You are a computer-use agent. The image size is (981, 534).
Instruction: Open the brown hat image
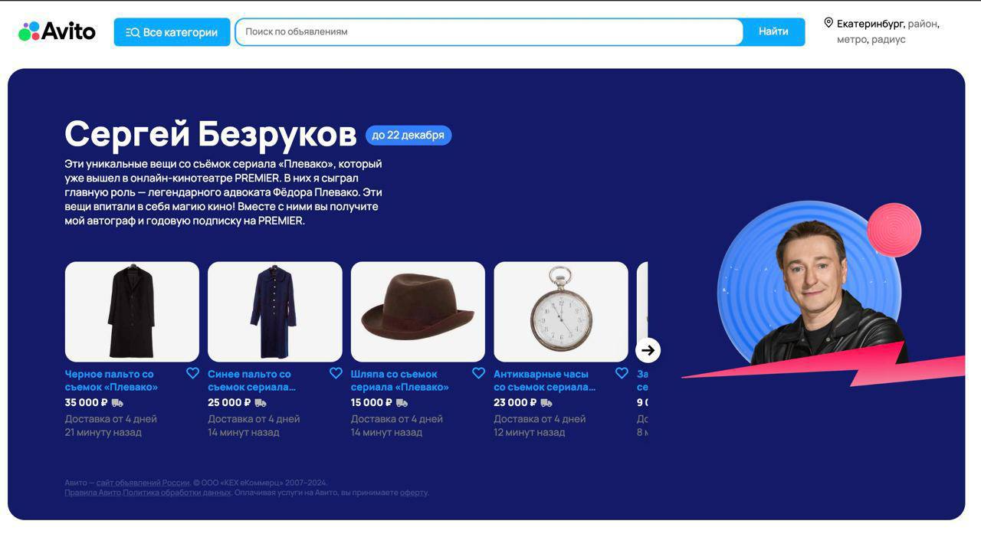click(x=418, y=312)
